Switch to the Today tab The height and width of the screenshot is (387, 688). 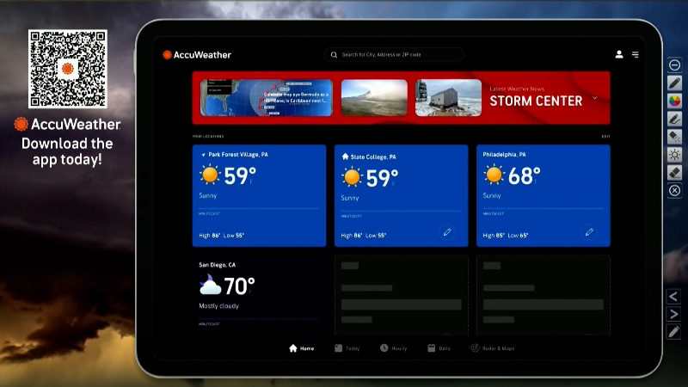[x=347, y=348]
